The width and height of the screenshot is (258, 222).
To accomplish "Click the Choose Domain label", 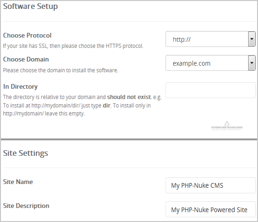I will coord(26,59).
